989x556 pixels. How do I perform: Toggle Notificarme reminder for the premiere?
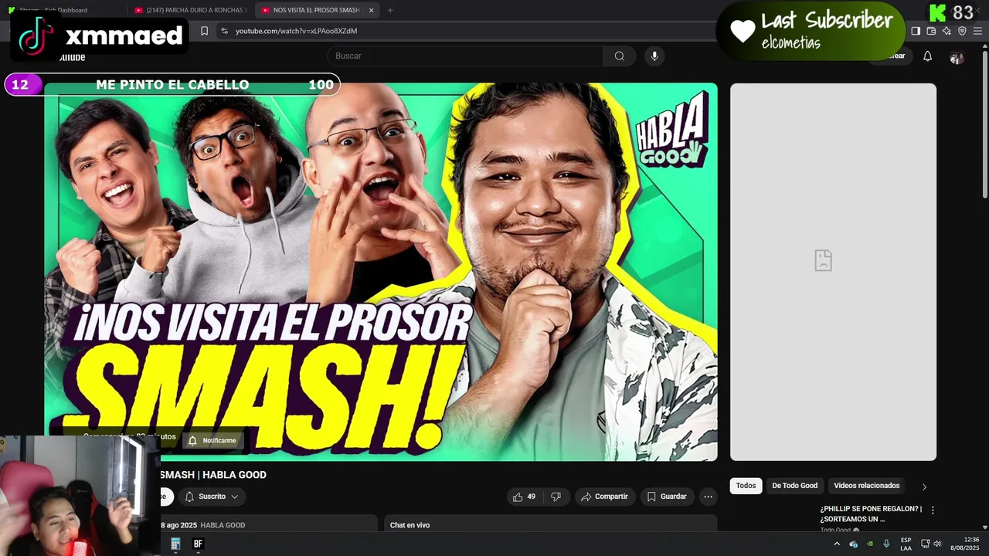coord(212,440)
